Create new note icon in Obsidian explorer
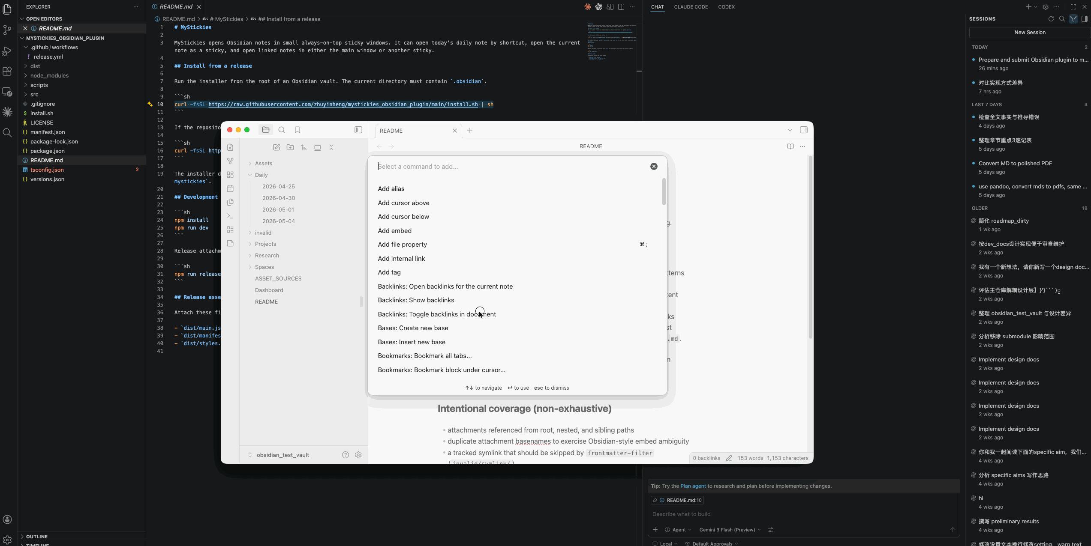Image resolution: width=1091 pixels, height=546 pixels. coord(277,147)
